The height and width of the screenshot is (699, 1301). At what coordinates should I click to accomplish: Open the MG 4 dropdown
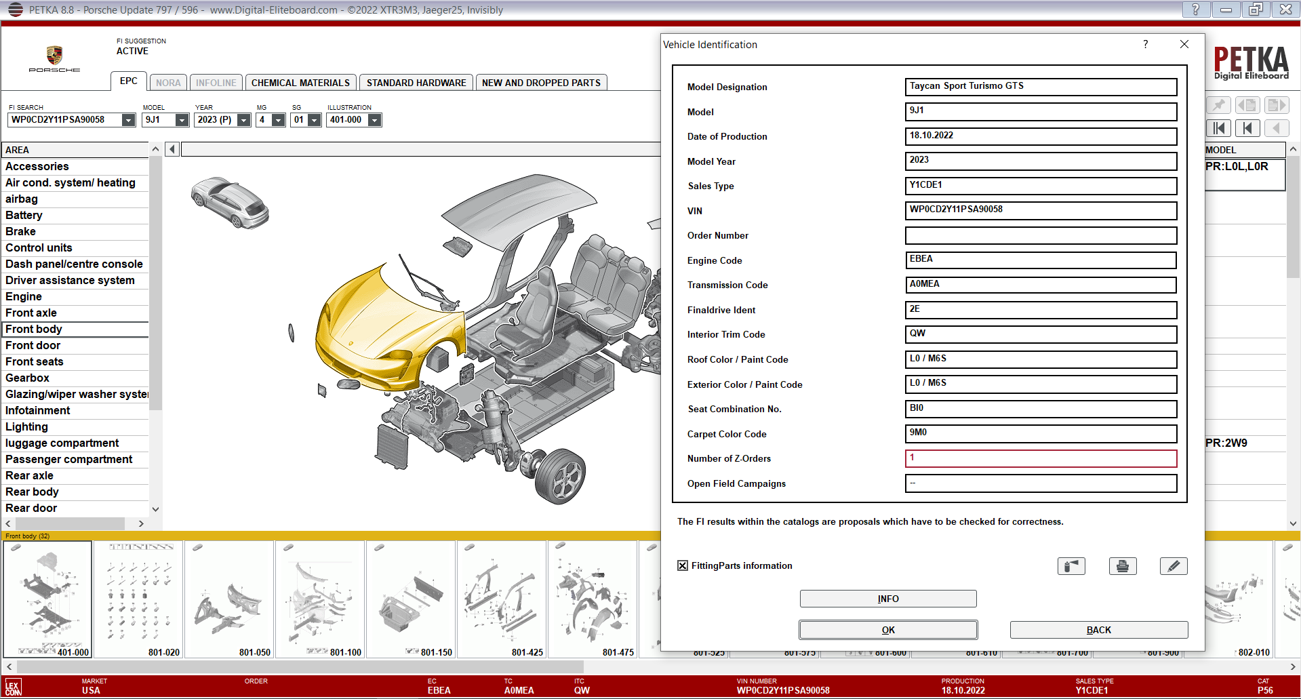[278, 120]
